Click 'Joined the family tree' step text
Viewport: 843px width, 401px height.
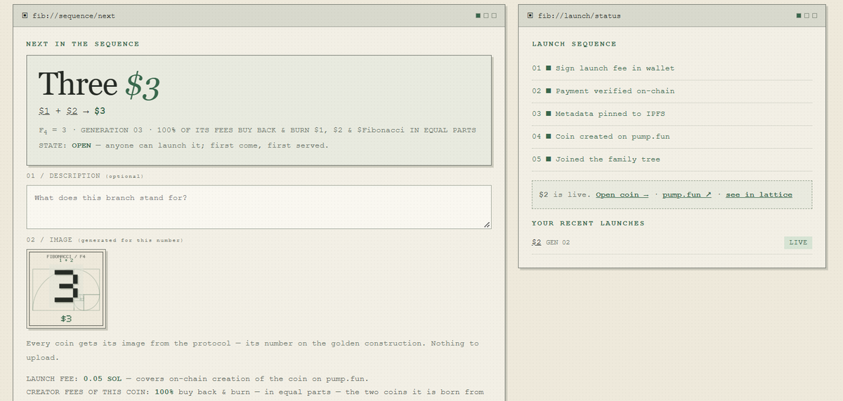point(608,159)
